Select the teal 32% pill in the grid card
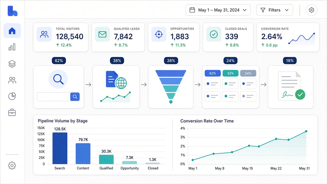 point(230,73)
